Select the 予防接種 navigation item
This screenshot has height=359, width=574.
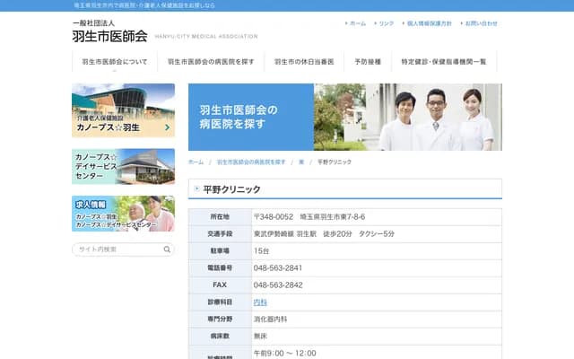tap(368, 62)
